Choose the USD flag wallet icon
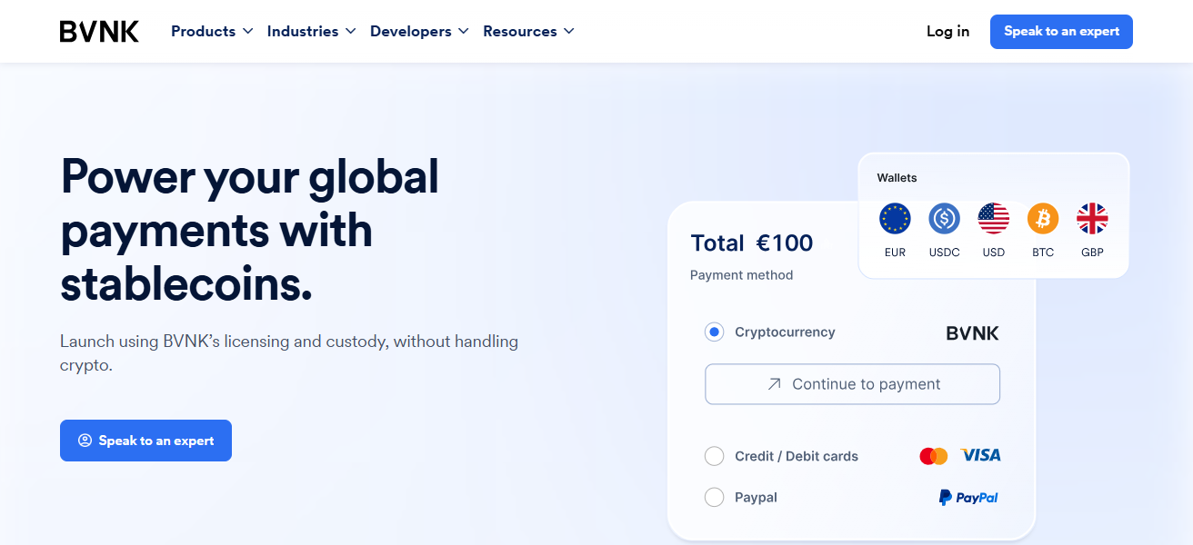Image resolution: width=1193 pixels, height=545 pixels. click(x=993, y=219)
